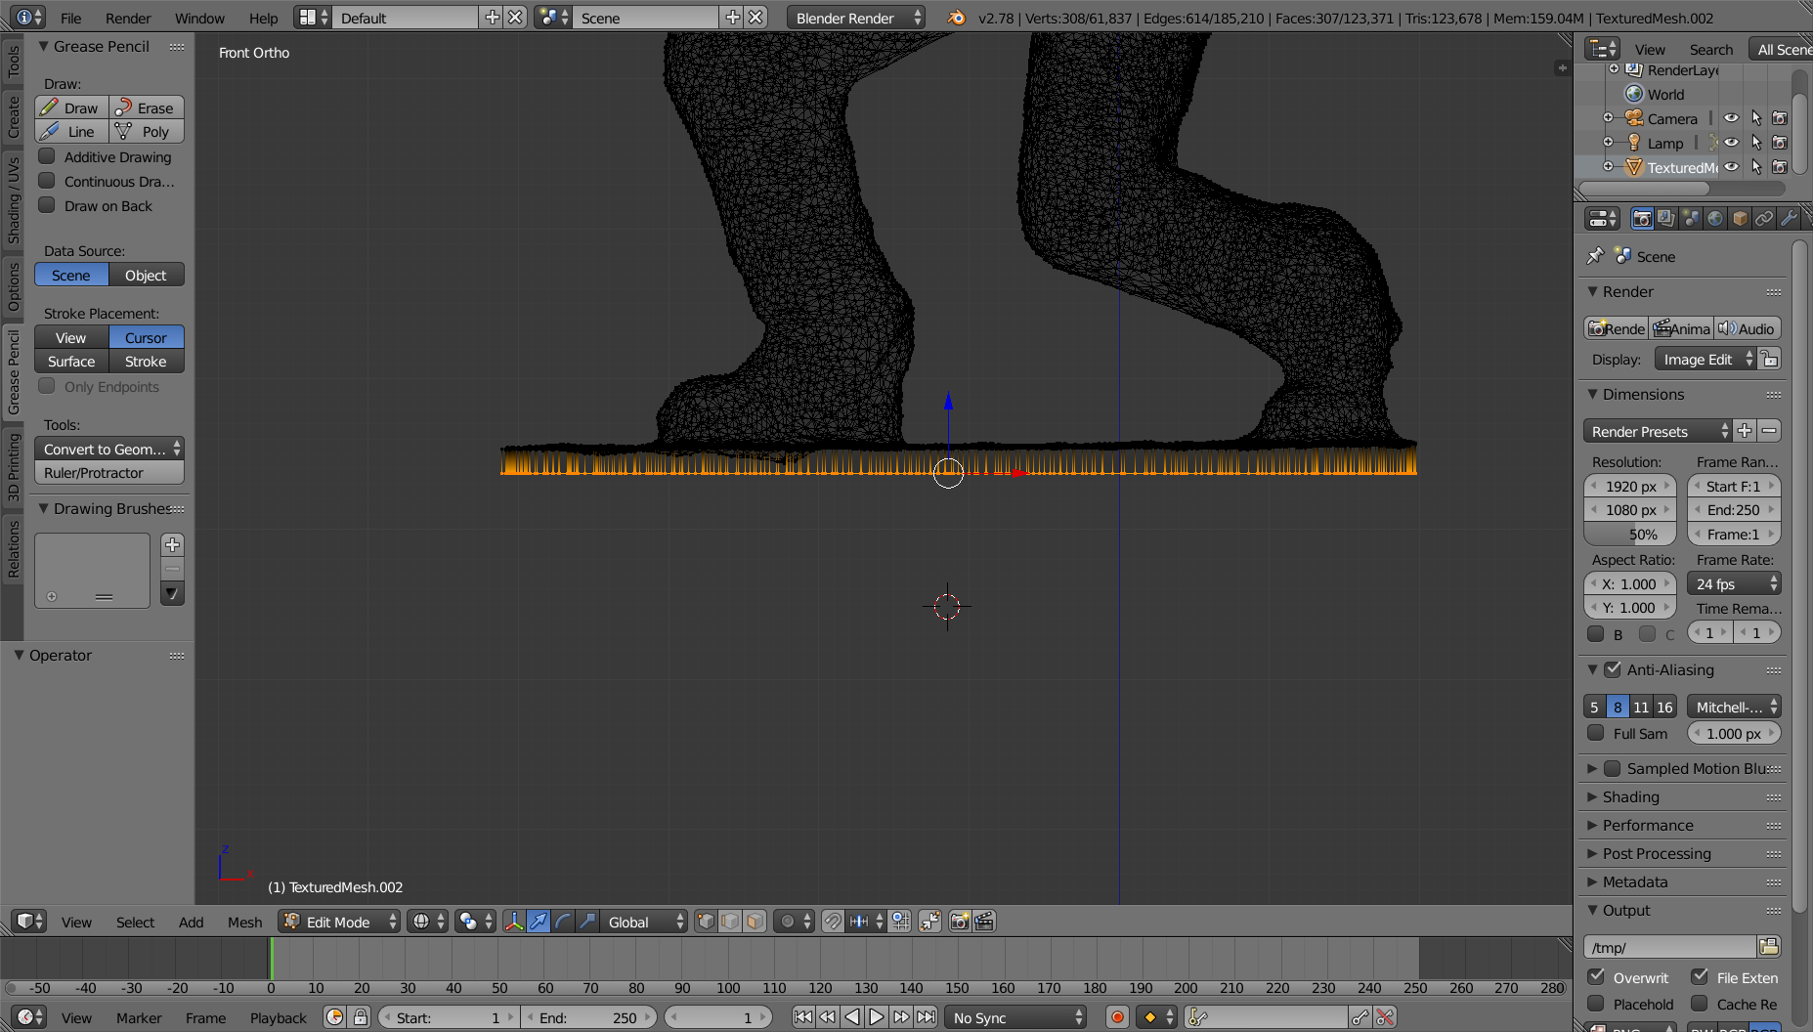The width and height of the screenshot is (1813, 1032).
Task: Enable Draw on Back checkbox
Action: click(46, 205)
